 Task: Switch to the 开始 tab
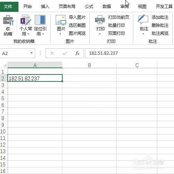click(27, 7)
